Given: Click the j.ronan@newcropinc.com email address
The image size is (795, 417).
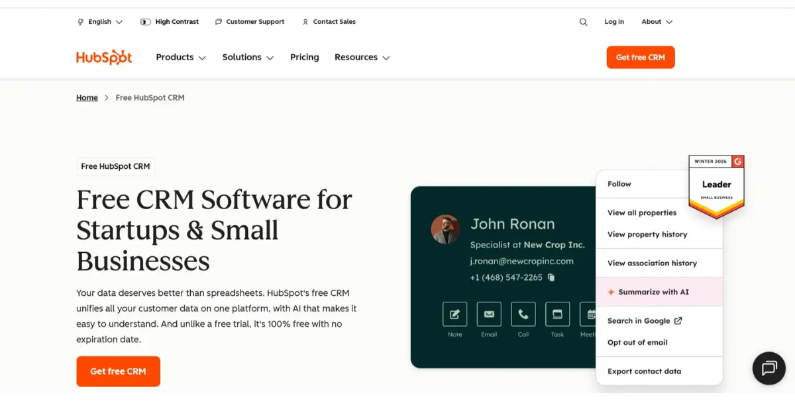Looking at the screenshot, I should pos(522,261).
